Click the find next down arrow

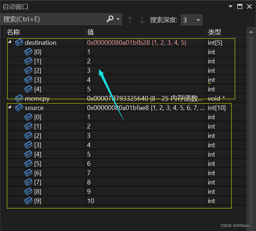tap(142, 20)
